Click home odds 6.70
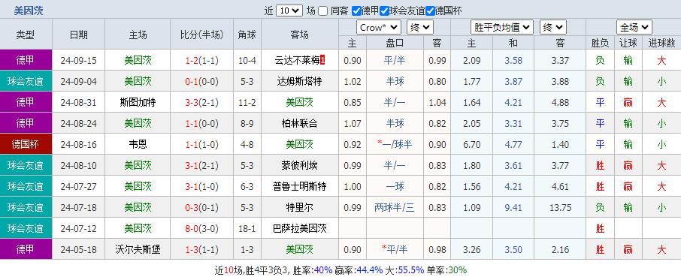Image resolution: width=681 pixels, height=280 pixels. coord(471,144)
